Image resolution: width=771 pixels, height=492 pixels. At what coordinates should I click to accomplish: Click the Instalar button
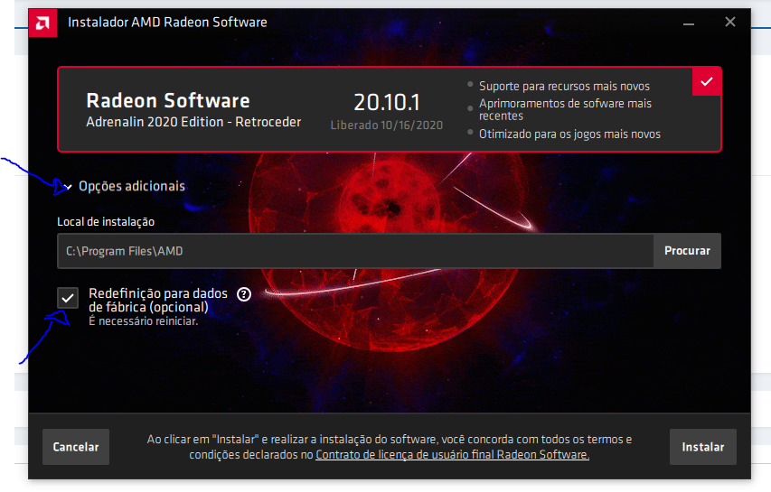click(x=702, y=447)
